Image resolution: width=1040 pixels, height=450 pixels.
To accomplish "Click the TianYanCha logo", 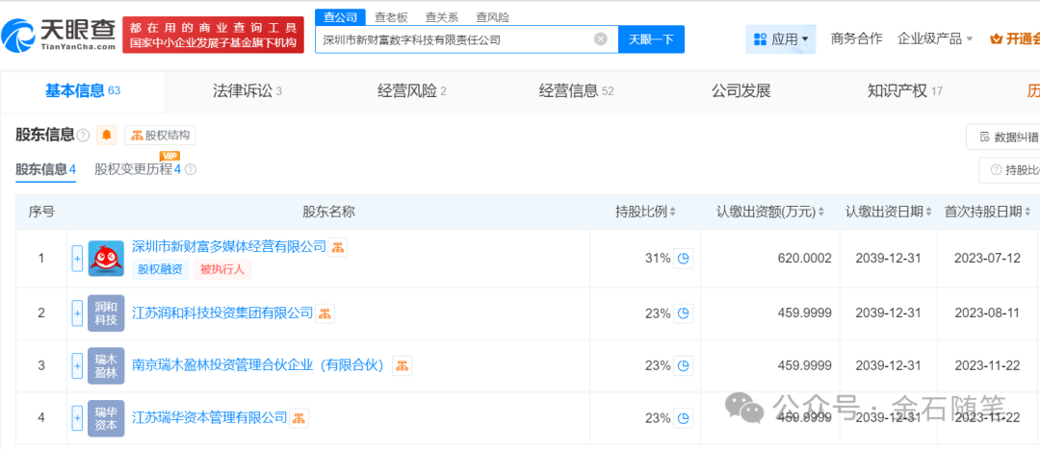I will (59, 35).
